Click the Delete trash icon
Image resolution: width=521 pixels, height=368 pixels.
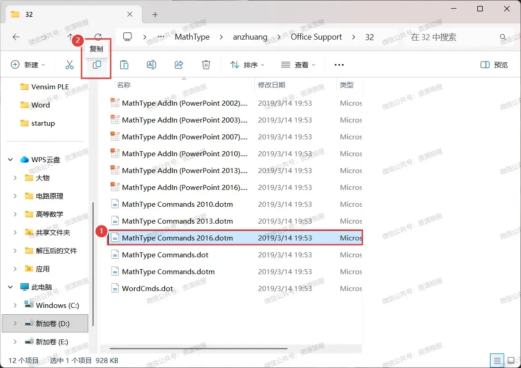206,65
